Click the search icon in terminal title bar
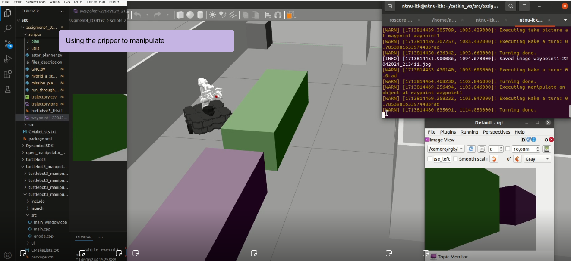 (511, 6)
